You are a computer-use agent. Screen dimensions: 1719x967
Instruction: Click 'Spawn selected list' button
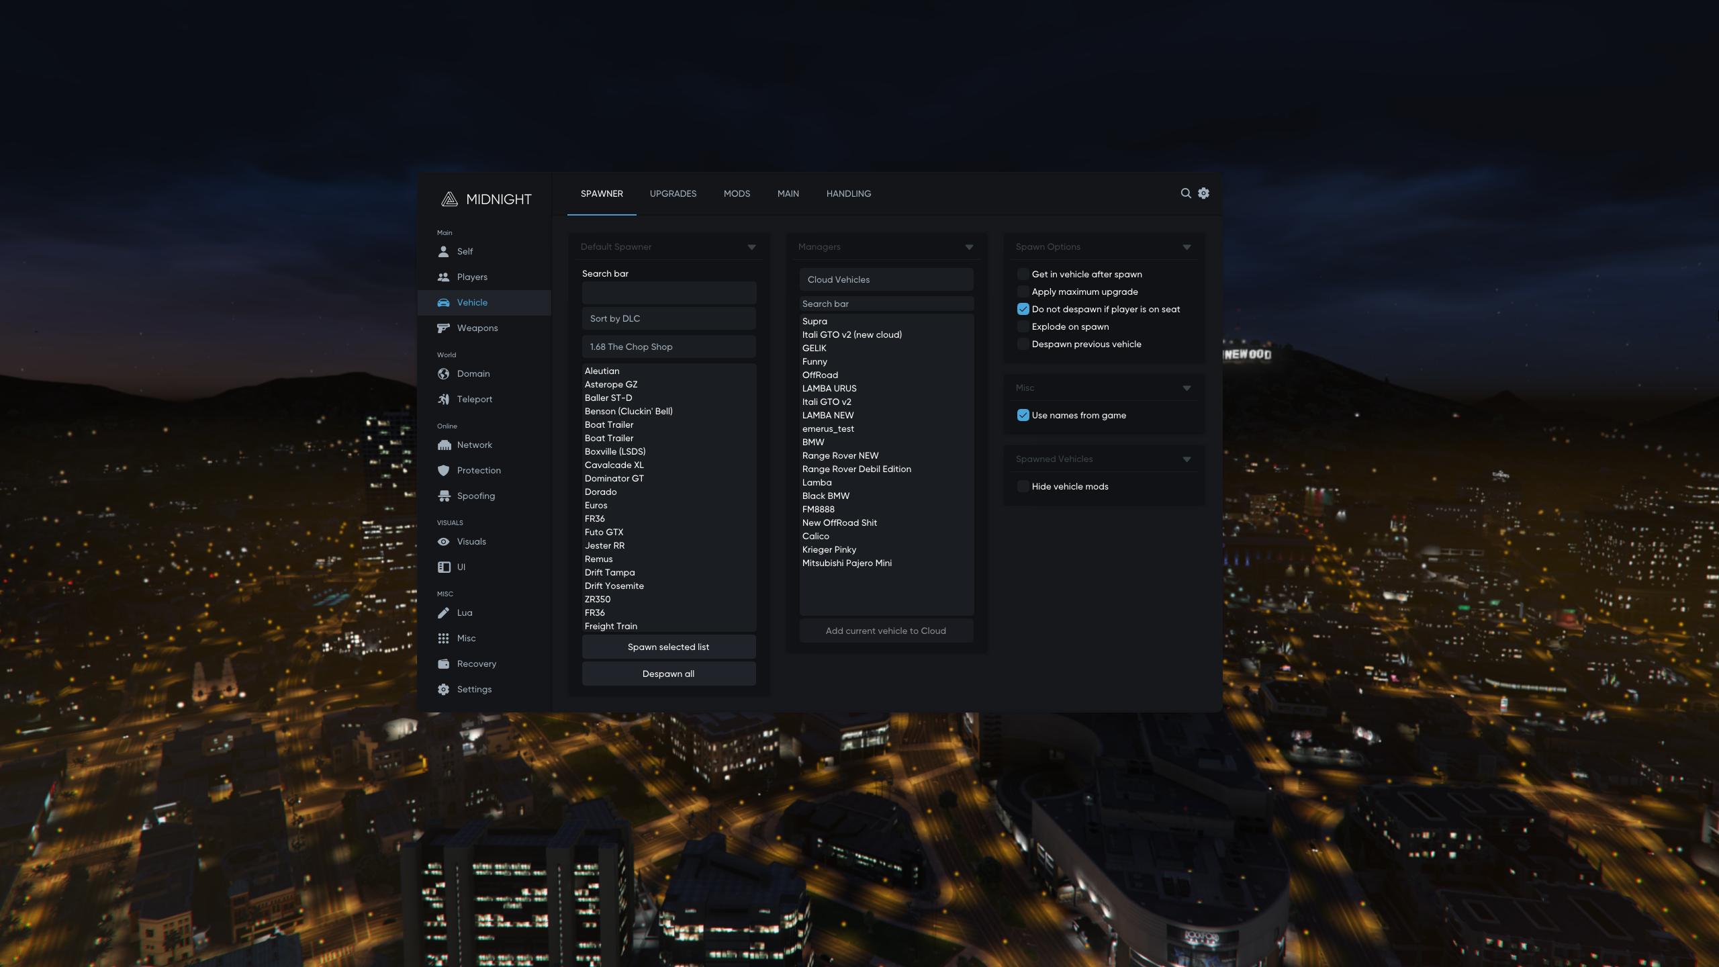[667, 647]
